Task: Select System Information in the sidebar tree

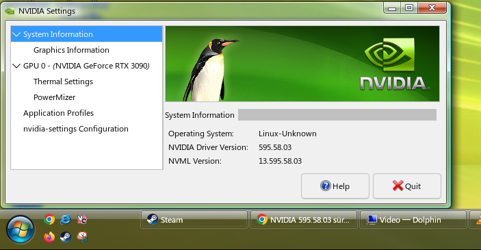Action: pyautogui.click(x=86, y=34)
